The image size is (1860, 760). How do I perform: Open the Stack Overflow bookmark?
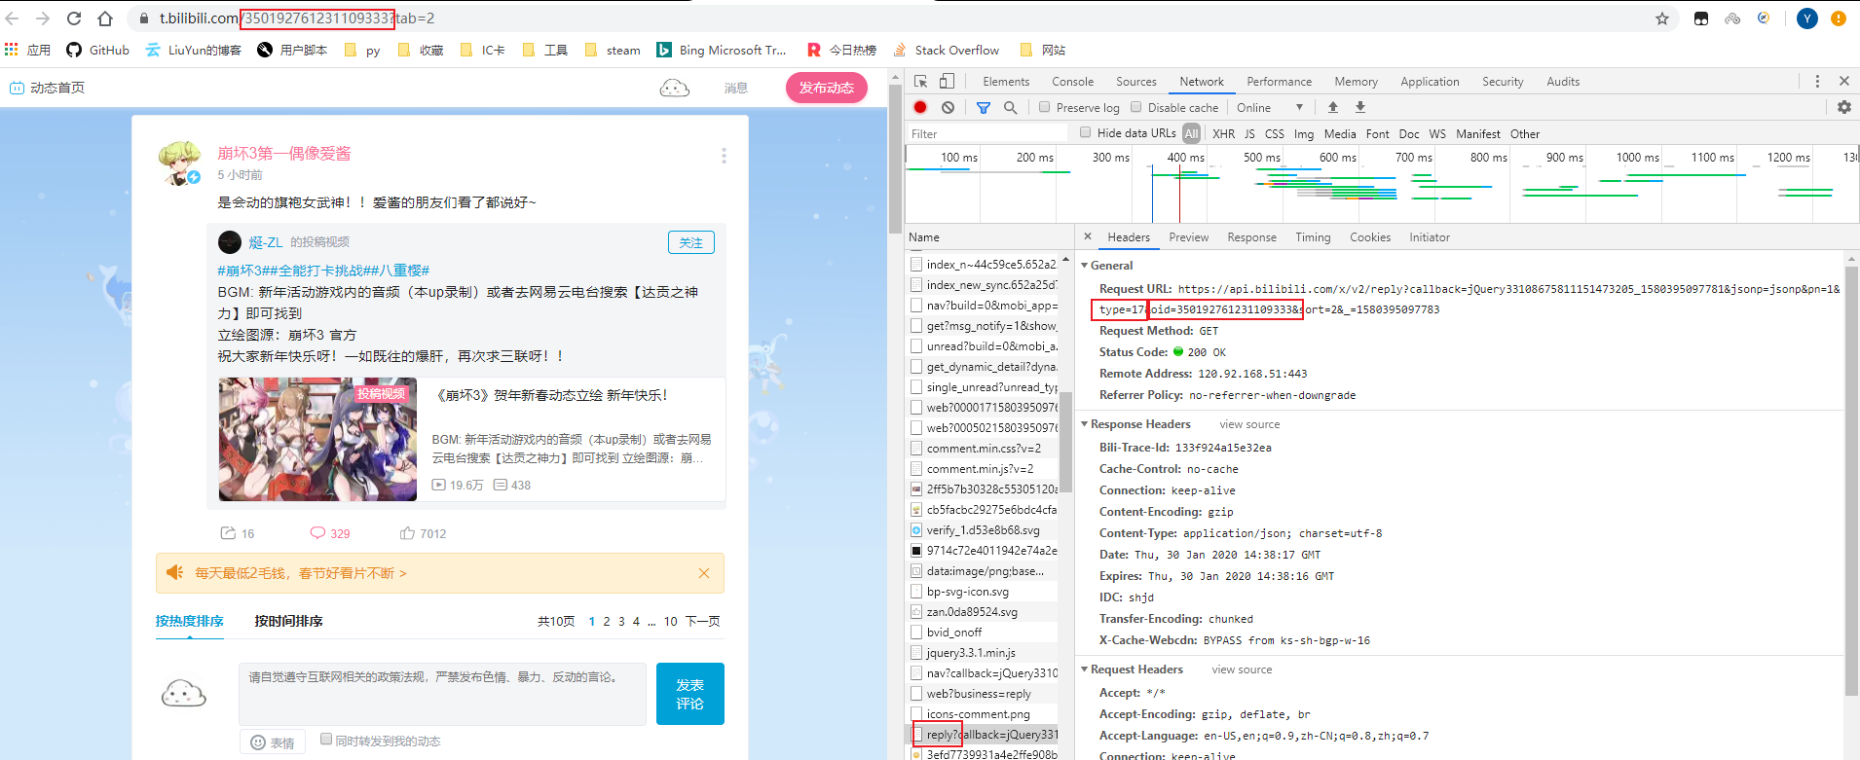[x=946, y=50]
